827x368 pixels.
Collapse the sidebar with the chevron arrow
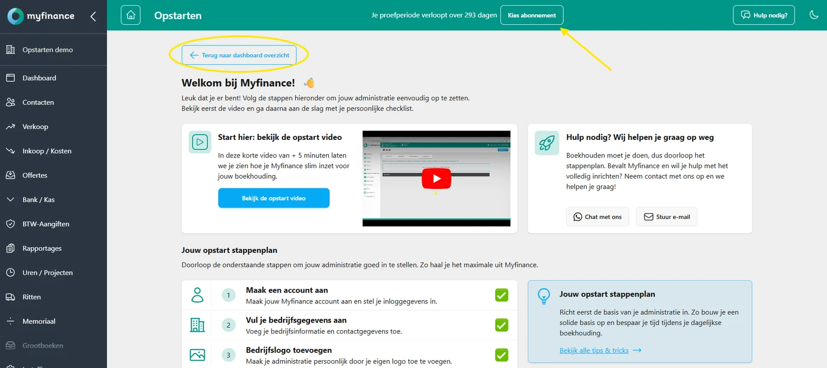pyautogui.click(x=93, y=17)
